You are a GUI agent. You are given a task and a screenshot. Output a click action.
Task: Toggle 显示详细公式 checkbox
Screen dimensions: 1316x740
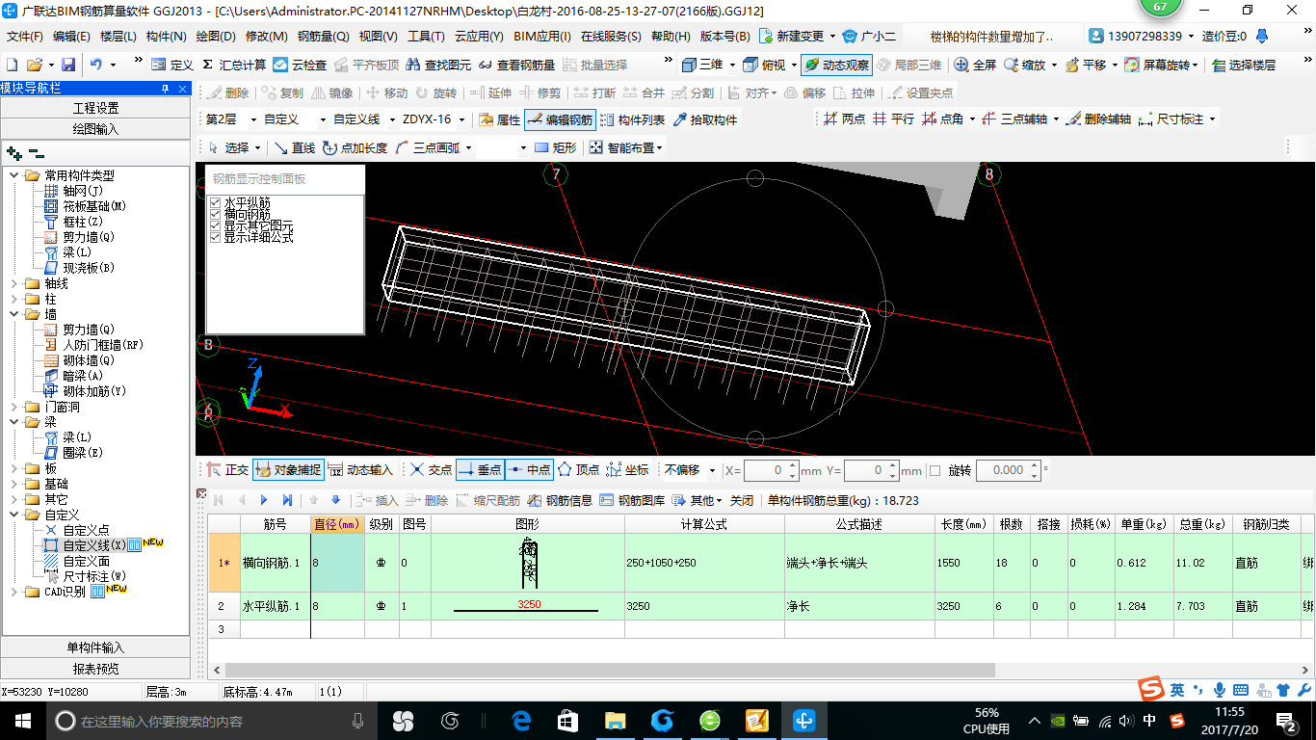tap(216, 237)
